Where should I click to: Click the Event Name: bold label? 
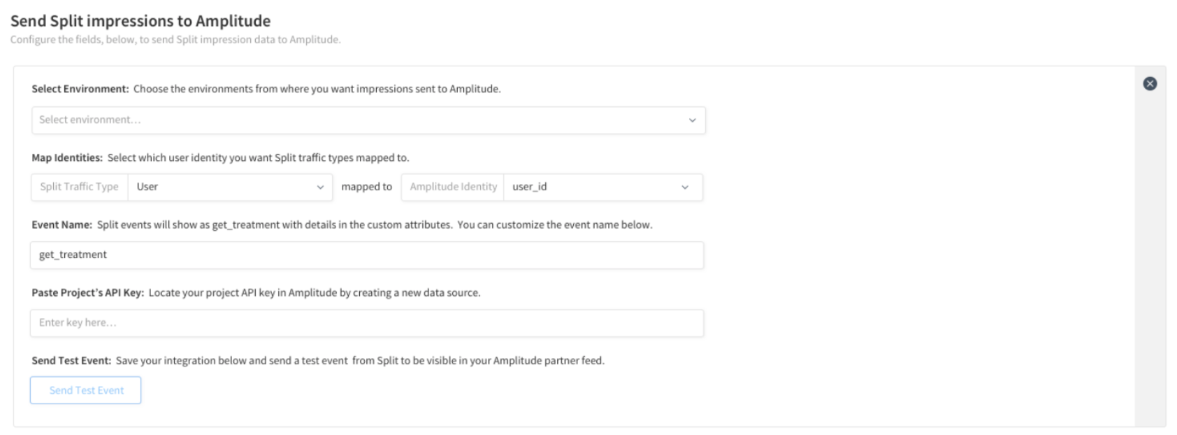coord(62,224)
